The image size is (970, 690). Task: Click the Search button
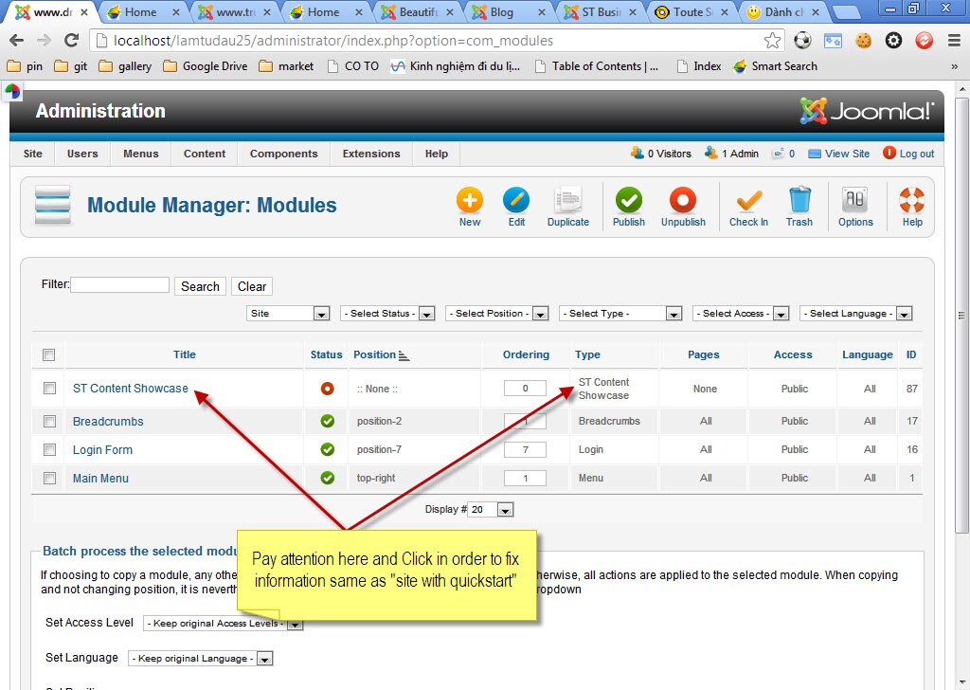click(x=199, y=285)
